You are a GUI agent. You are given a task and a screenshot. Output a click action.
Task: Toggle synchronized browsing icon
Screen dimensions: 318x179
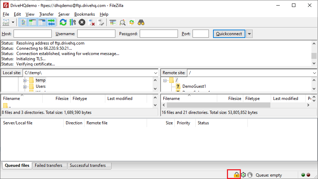point(132,22)
